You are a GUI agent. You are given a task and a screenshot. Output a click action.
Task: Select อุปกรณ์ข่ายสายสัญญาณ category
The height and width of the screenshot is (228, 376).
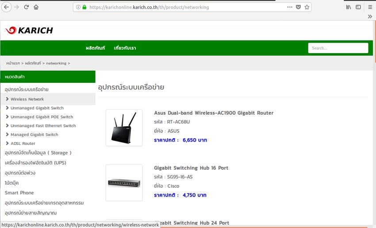31,213
